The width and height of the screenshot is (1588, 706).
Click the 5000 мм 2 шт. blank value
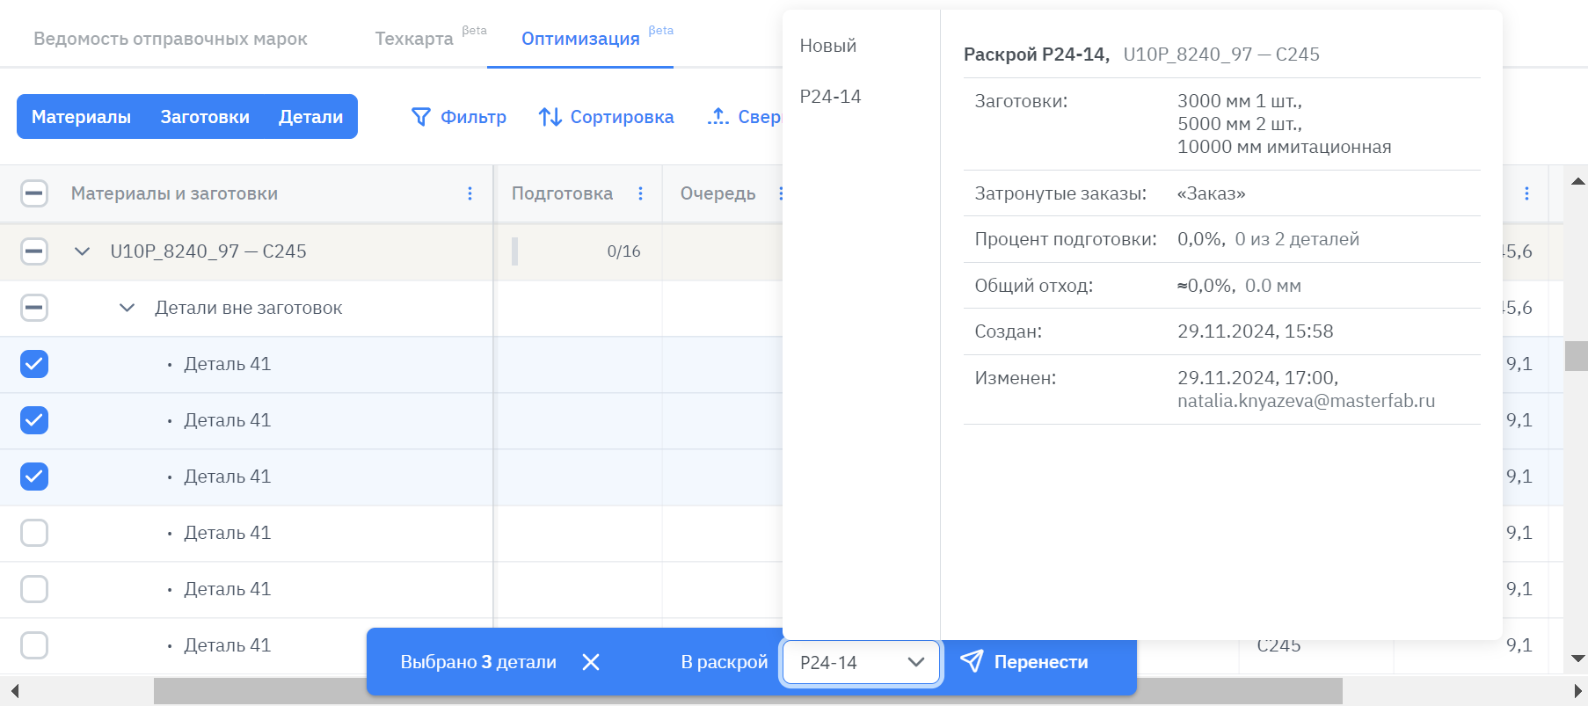1239,124
